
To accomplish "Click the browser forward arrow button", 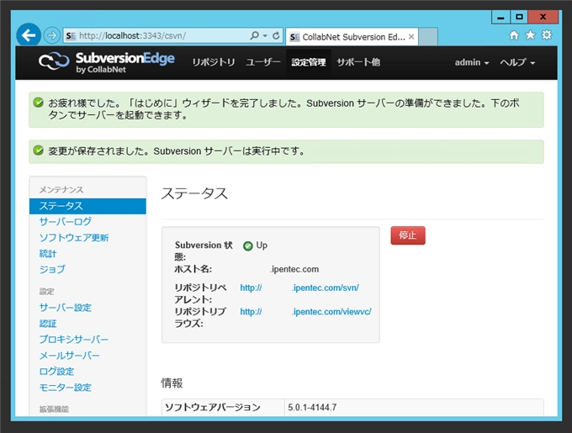I will (52, 35).
